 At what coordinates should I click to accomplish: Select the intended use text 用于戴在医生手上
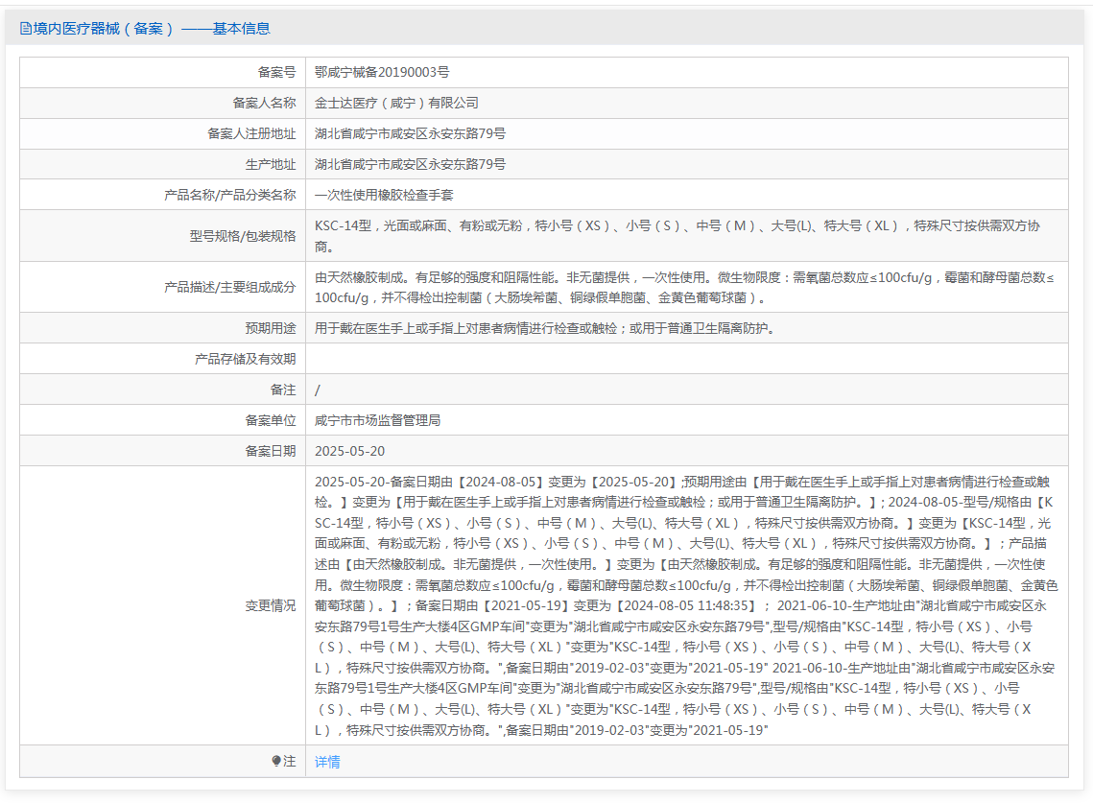[x=546, y=328]
